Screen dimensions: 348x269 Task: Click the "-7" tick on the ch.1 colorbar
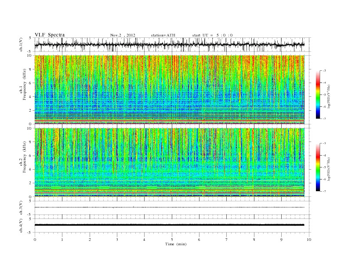(324, 119)
